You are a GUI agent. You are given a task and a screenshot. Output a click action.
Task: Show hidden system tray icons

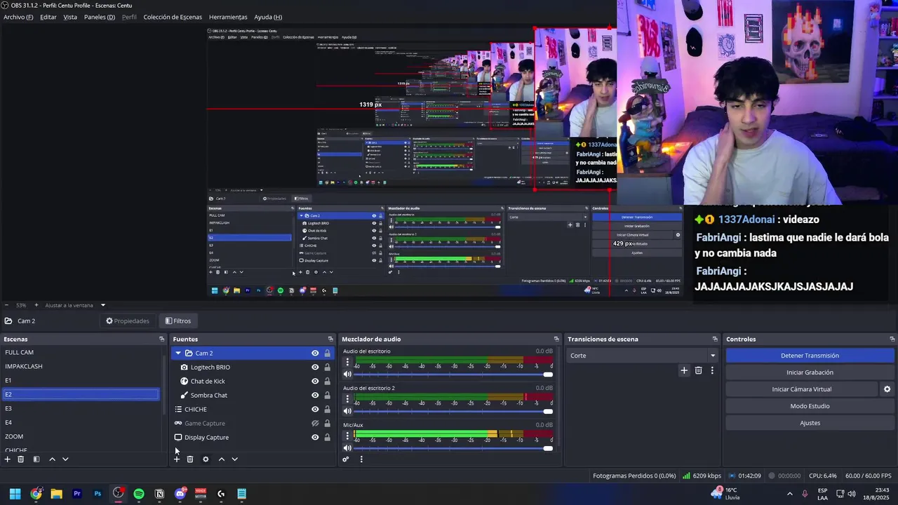tap(789, 494)
